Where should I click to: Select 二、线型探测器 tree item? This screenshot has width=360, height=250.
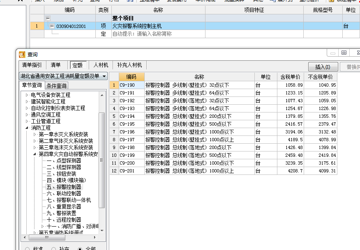pyautogui.click(x=64, y=167)
